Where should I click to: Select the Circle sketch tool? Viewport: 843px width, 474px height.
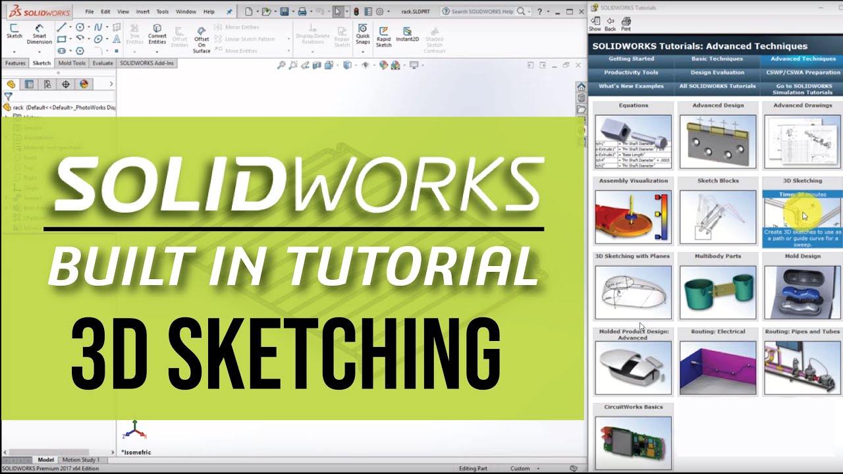[80, 27]
